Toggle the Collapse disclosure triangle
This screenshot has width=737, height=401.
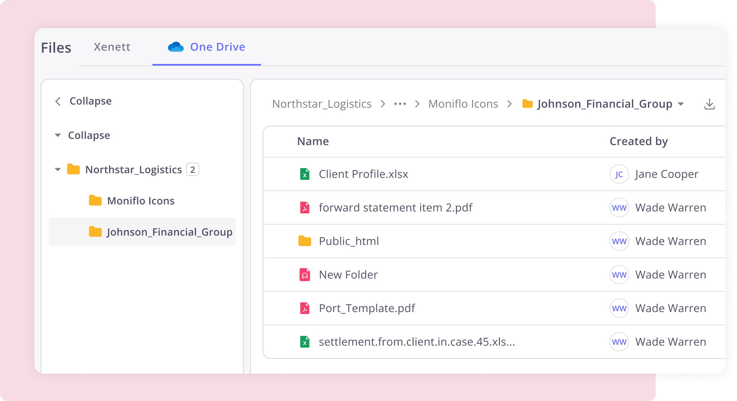(58, 135)
